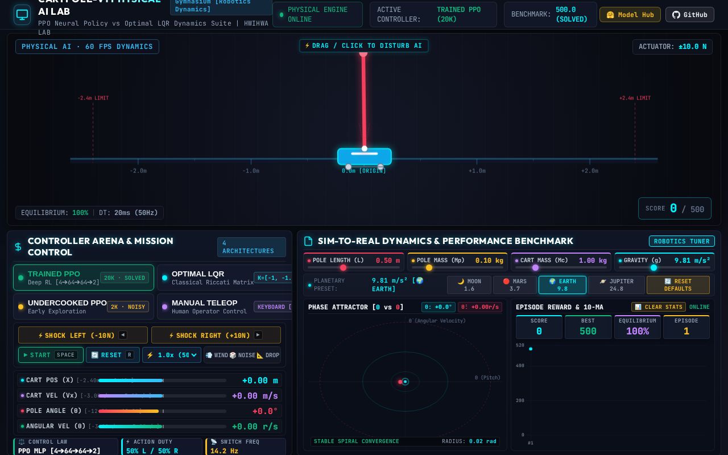Apply Shock Left (-10N) disturbance
728x455 pixels.
tap(83, 335)
